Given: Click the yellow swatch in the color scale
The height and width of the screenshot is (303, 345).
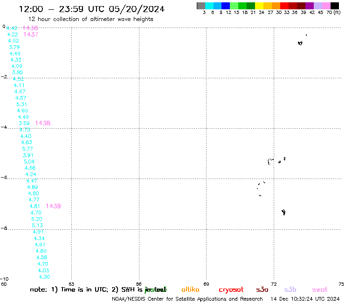Looking at the screenshot, I should click(259, 6).
